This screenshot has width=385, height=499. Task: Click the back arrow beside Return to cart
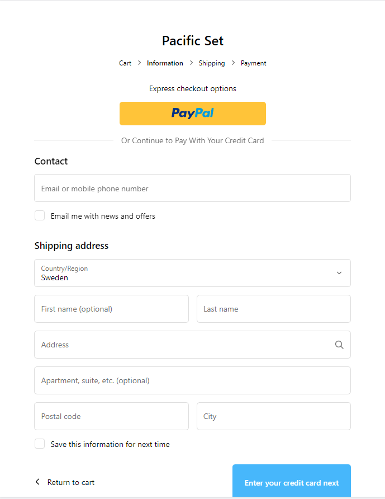pos(37,482)
